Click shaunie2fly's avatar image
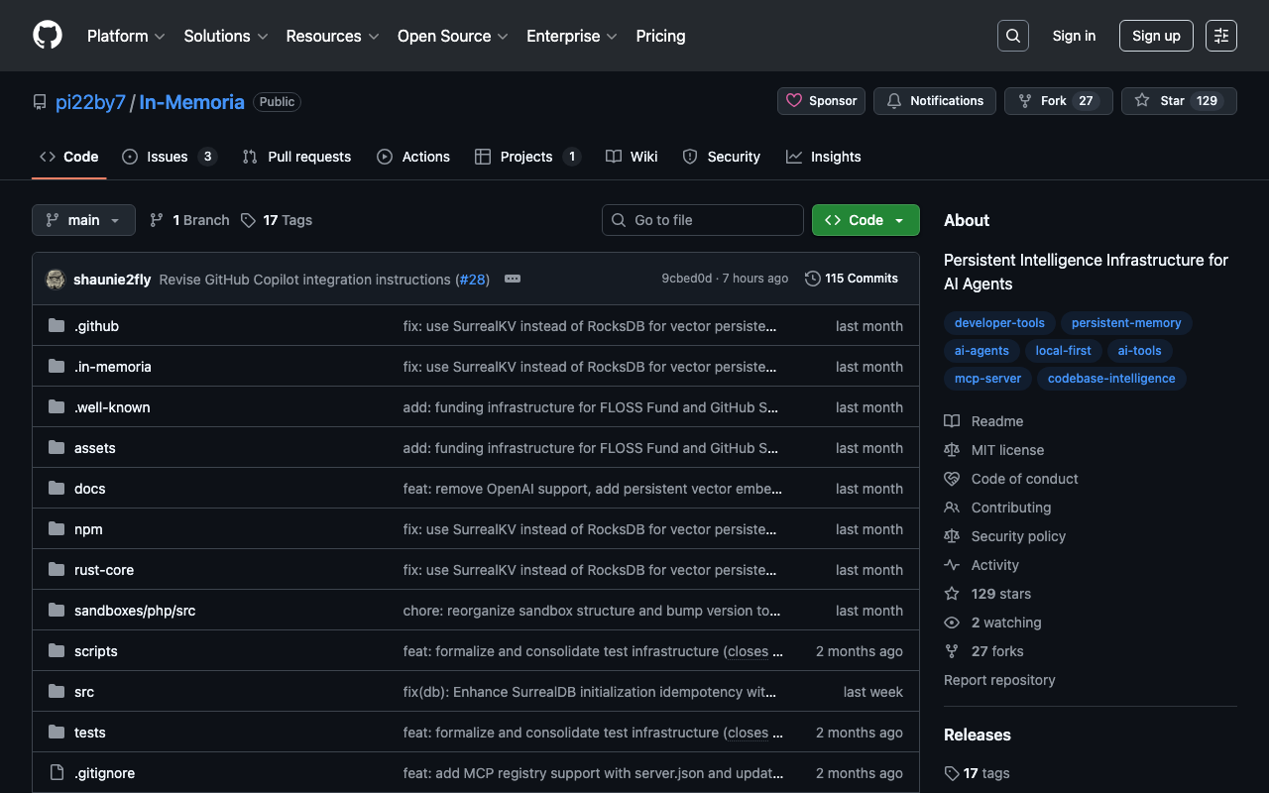This screenshot has height=793, width=1269. point(56,280)
